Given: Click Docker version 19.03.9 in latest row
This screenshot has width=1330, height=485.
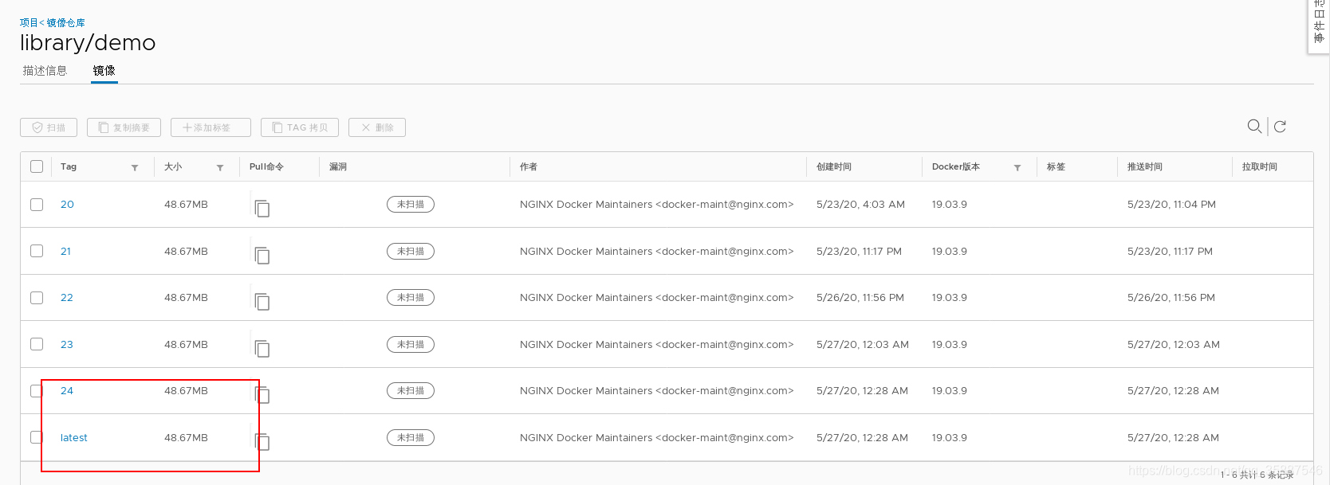Looking at the screenshot, I should pyautogui.click(x=950, y=437).
